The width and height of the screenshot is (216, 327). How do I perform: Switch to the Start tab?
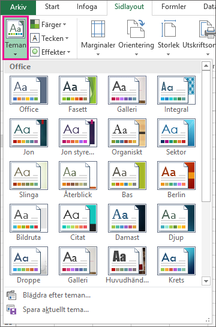coord(52,7)
